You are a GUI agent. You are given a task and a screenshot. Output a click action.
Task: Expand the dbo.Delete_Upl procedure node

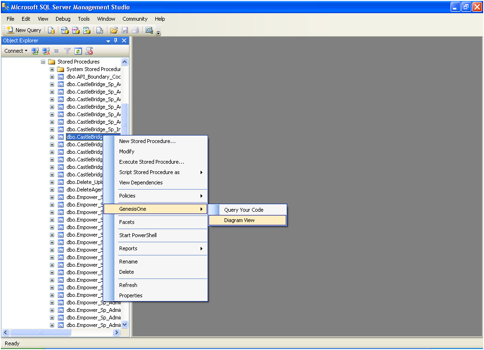click(52, 182)
